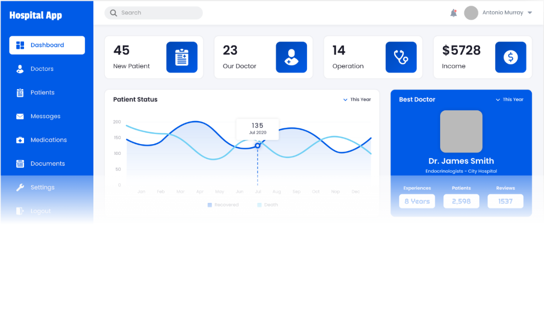Go to Medications in the sidebar
The width and height of the screenshot is (544, 317).
click(x=48, y=140)
